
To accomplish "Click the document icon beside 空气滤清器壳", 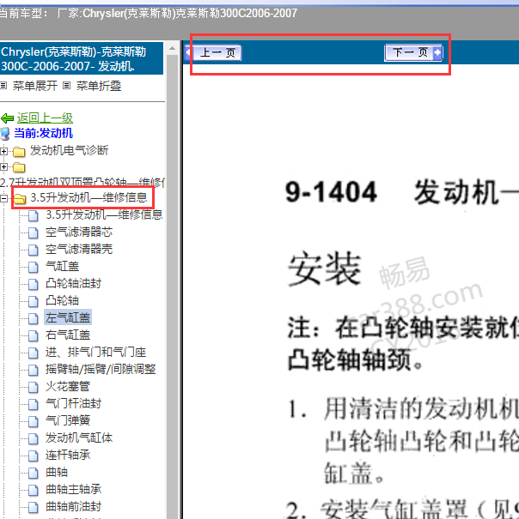I will (x=34, y=250).
